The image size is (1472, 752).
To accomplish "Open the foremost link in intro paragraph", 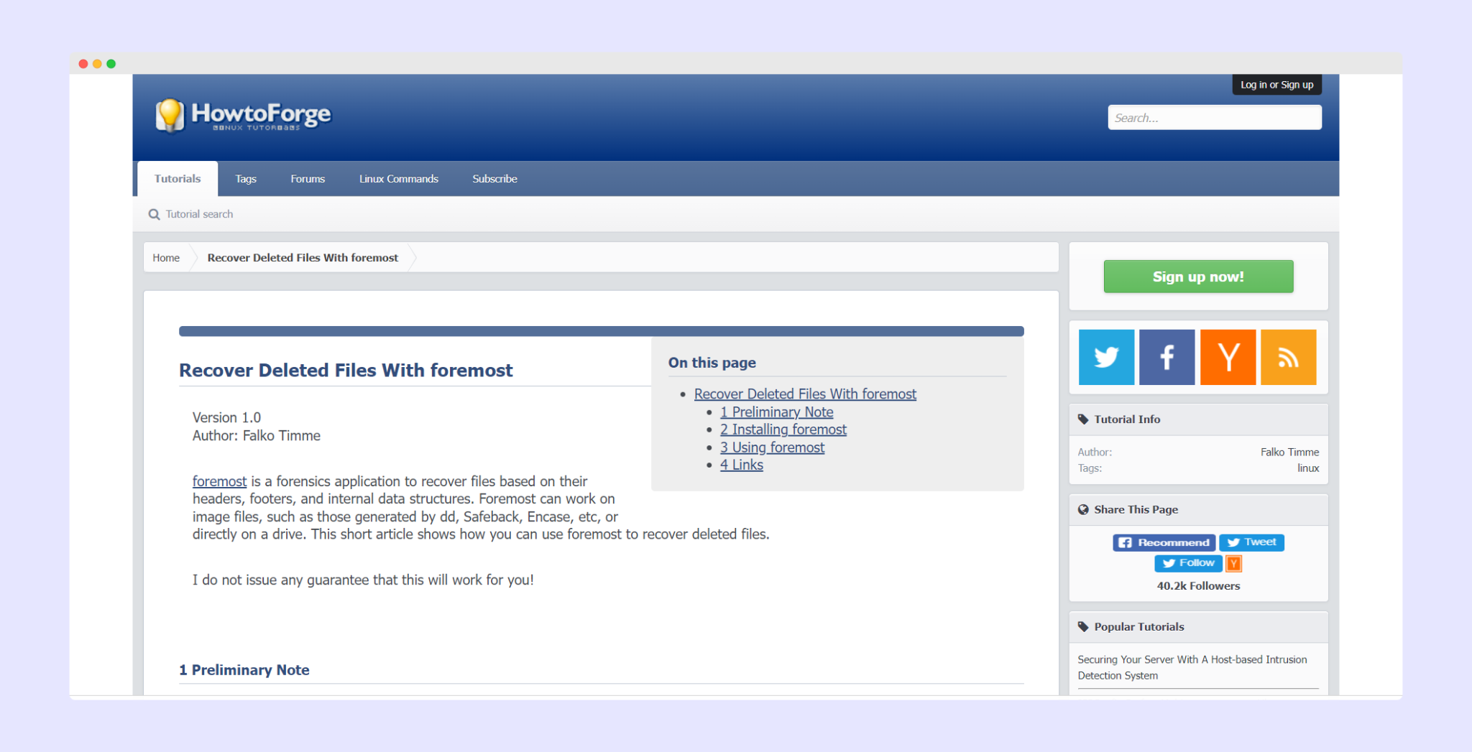I will click(219, 481).
